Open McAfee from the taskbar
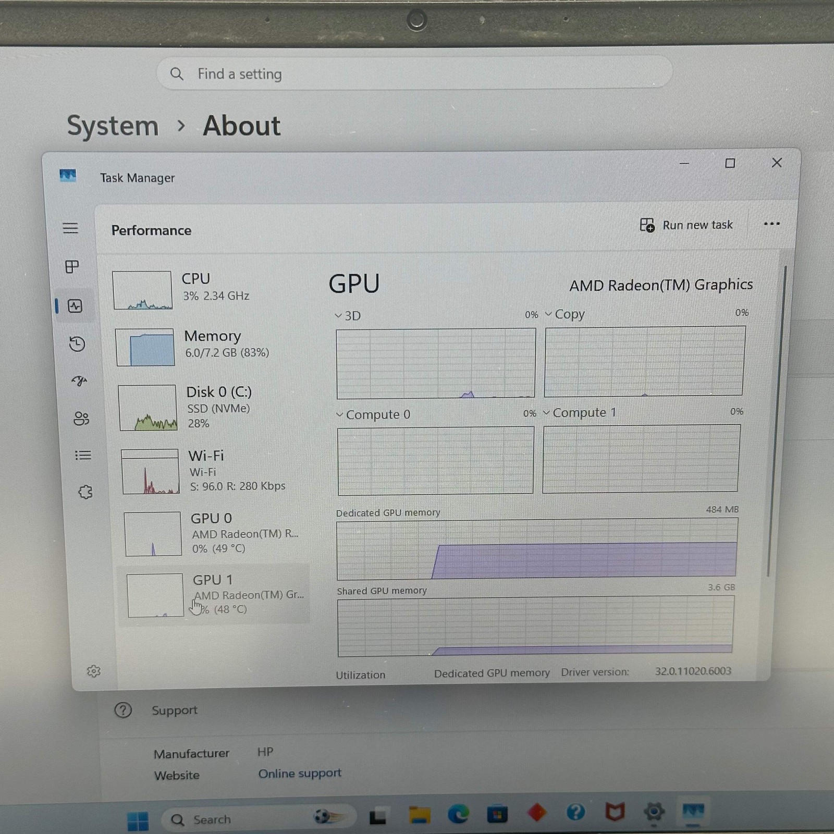Viewport: 834px width, 834px height. coord(615,812)
